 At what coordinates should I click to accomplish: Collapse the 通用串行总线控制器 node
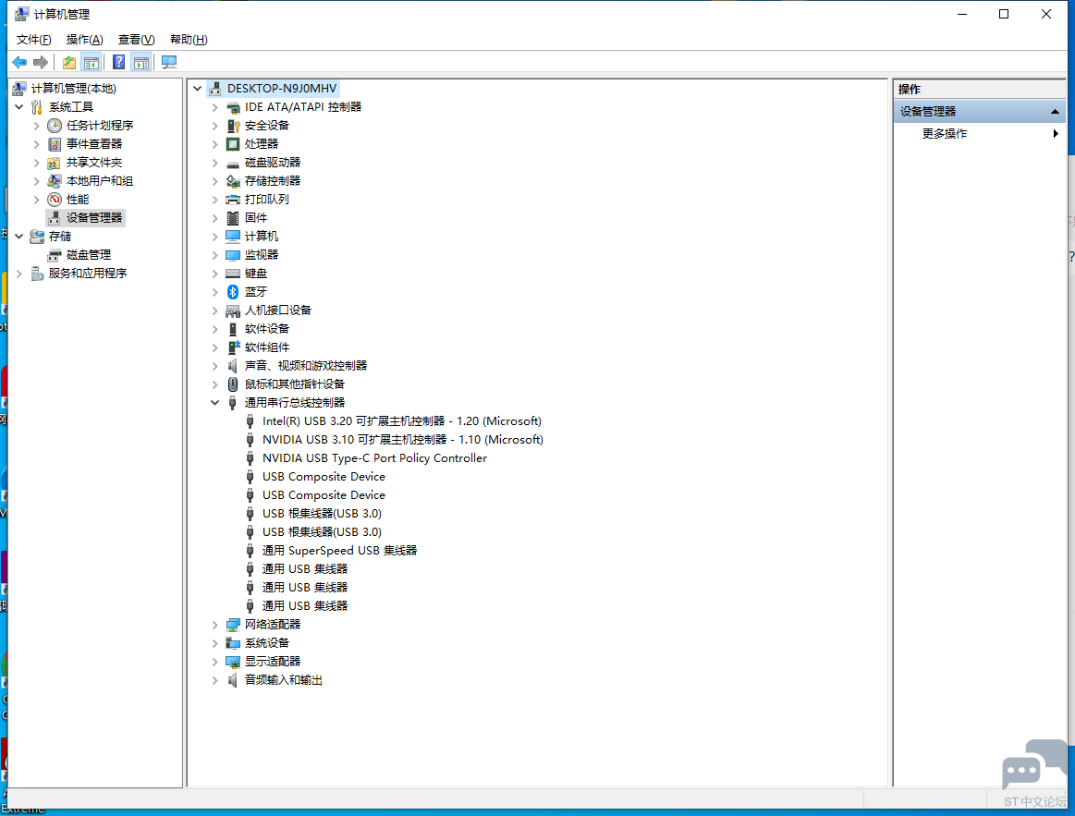pyautogui.click(x=214, y=403)
